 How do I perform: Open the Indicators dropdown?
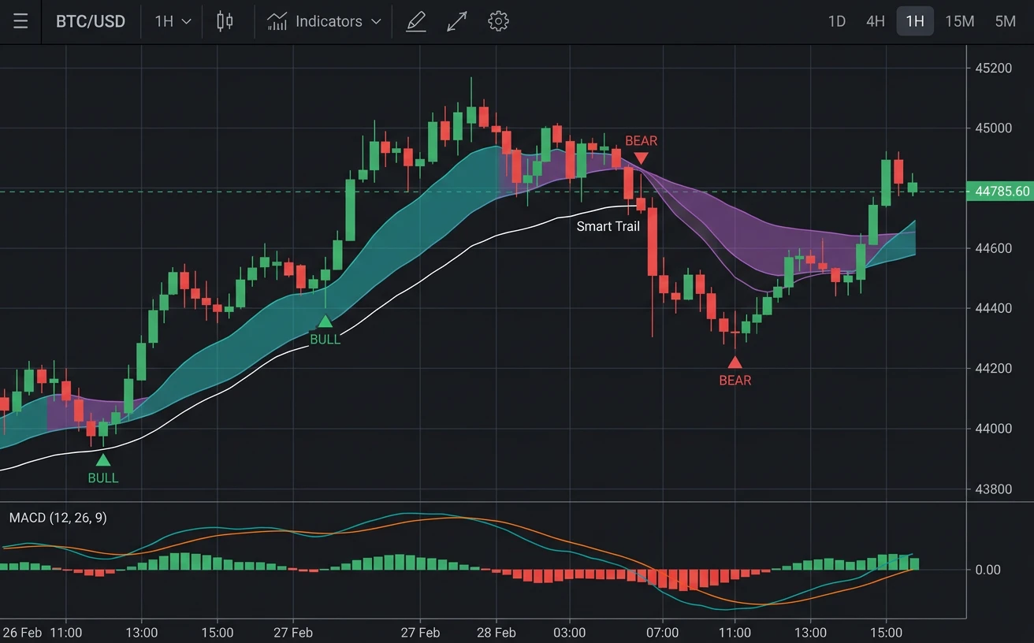coord(324,21)
